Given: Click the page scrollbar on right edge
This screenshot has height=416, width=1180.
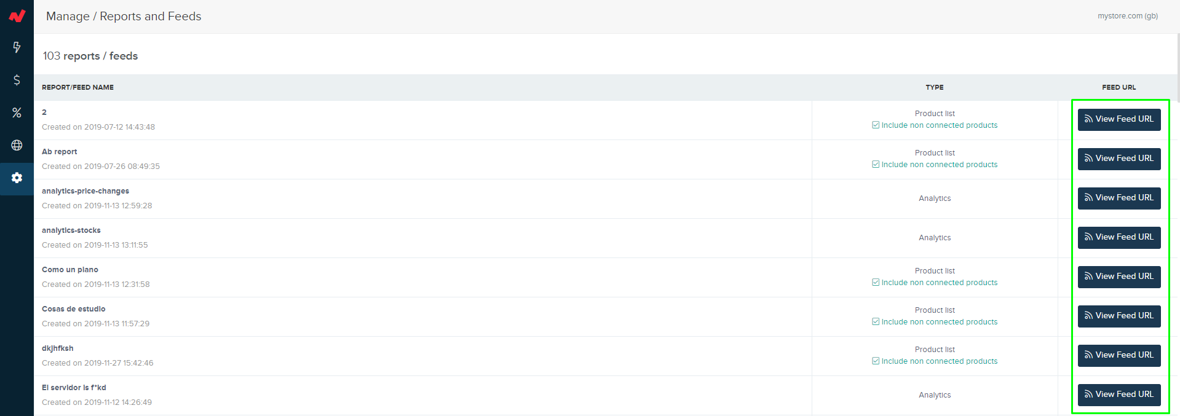Looking at the screenshot, I should [x=1178, y=68].
